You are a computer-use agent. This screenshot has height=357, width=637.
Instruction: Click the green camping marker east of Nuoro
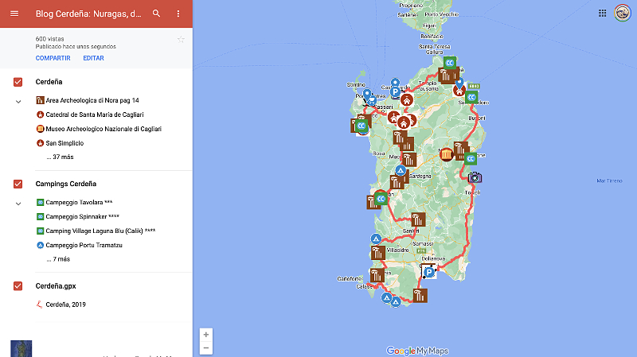471,158
